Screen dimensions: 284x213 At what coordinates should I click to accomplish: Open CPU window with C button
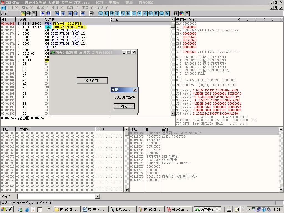134,13
